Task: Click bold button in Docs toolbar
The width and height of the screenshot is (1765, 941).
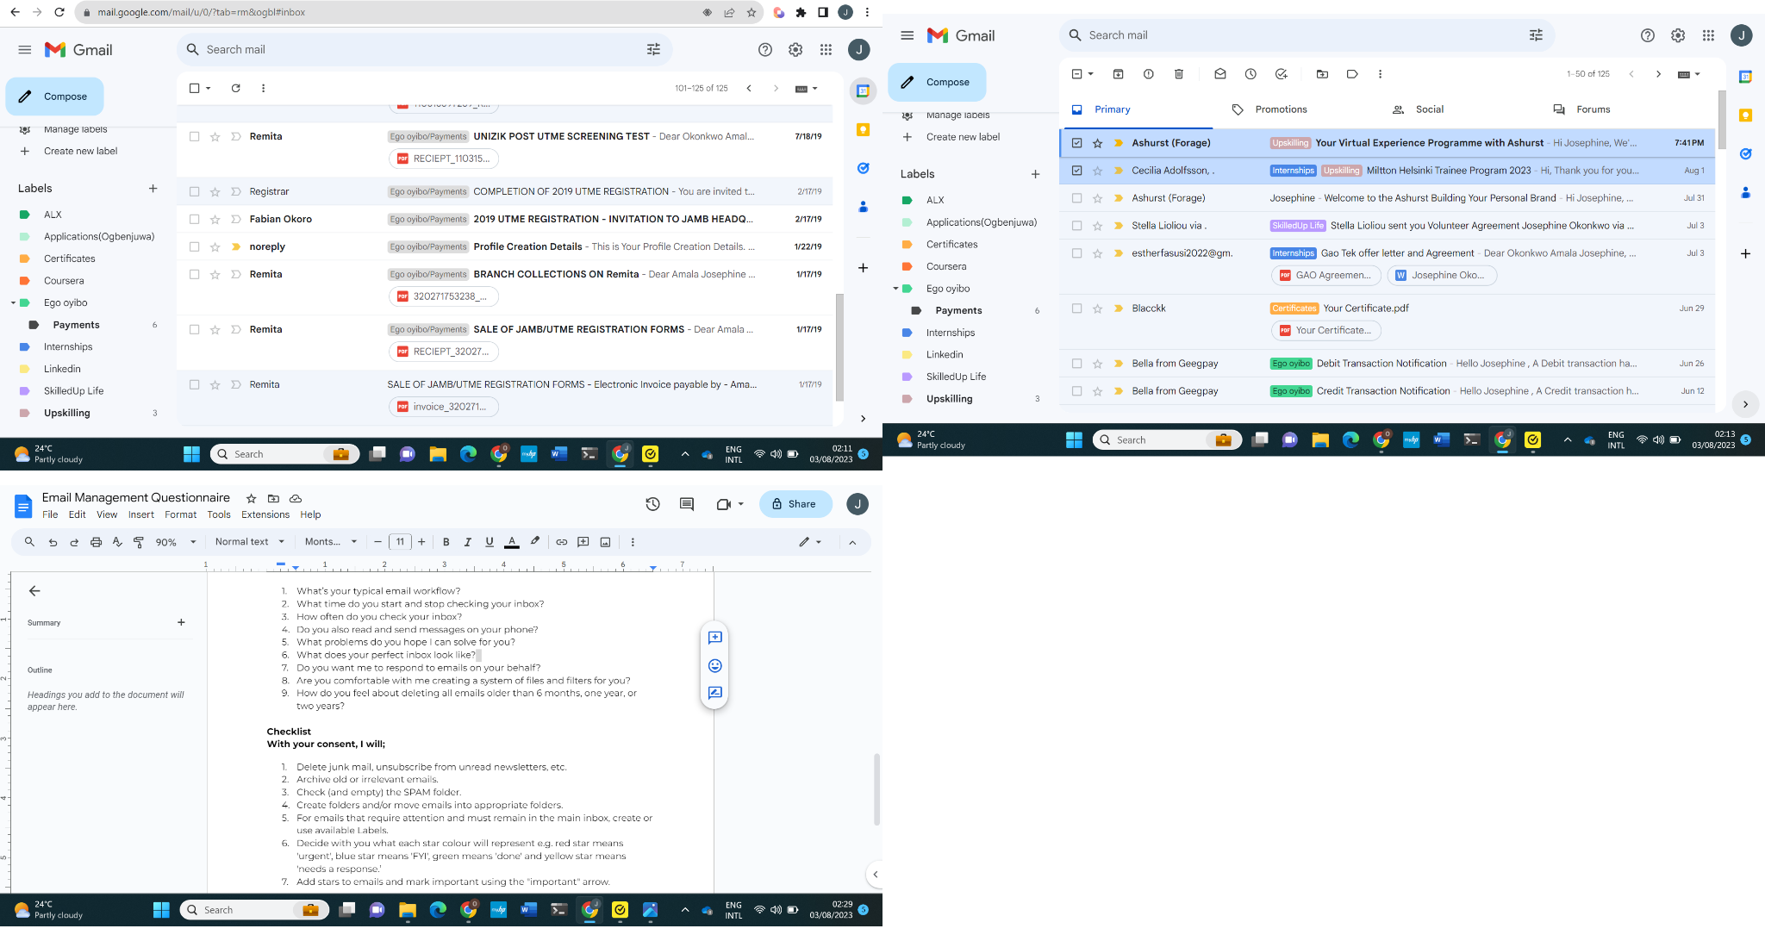Action: click(446, 542)
